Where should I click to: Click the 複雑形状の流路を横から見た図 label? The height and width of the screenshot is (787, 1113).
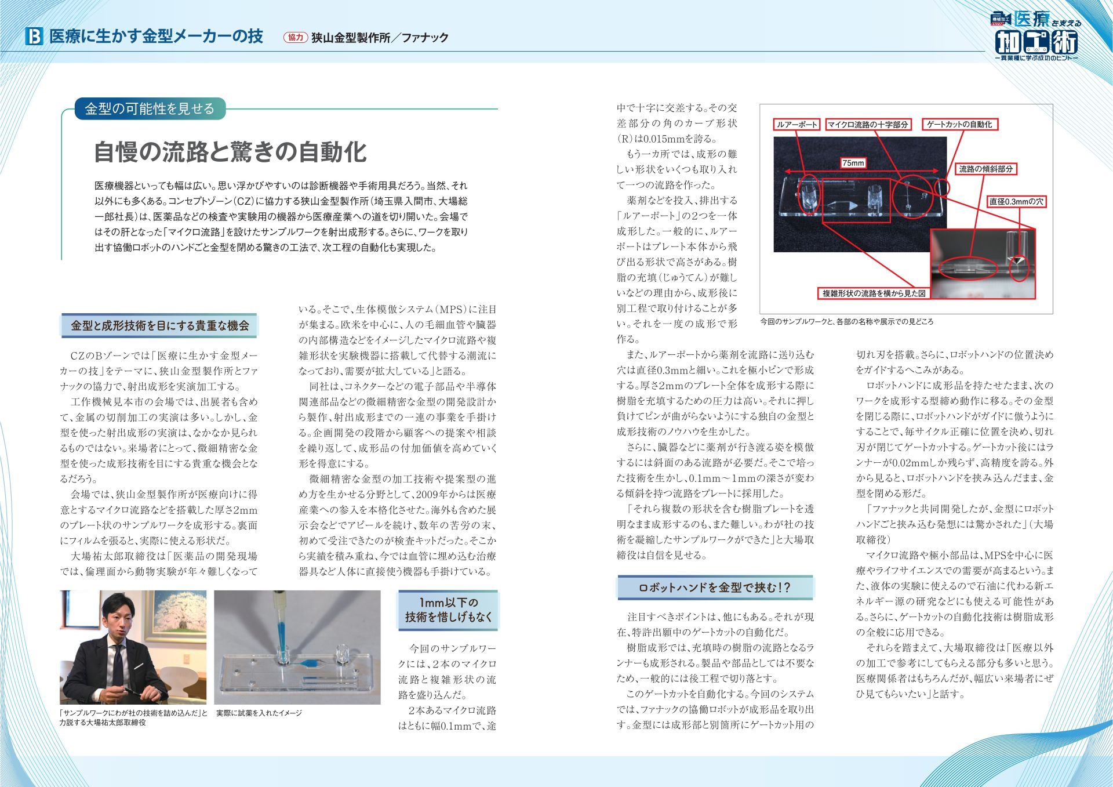click(874, 293)
